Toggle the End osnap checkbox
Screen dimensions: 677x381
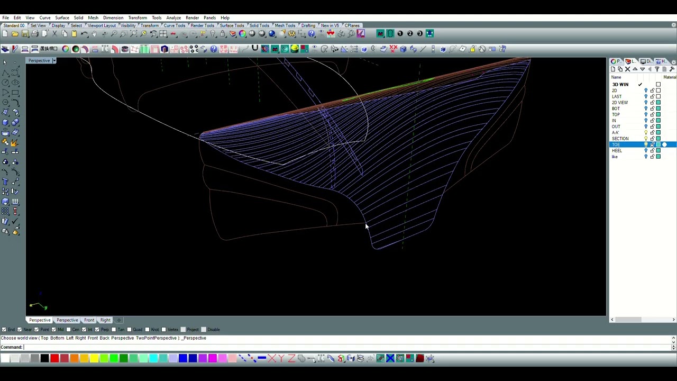4,330
